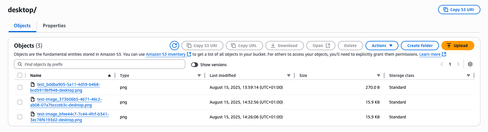Toggle the Show versions switch

[x=195, y=65]
